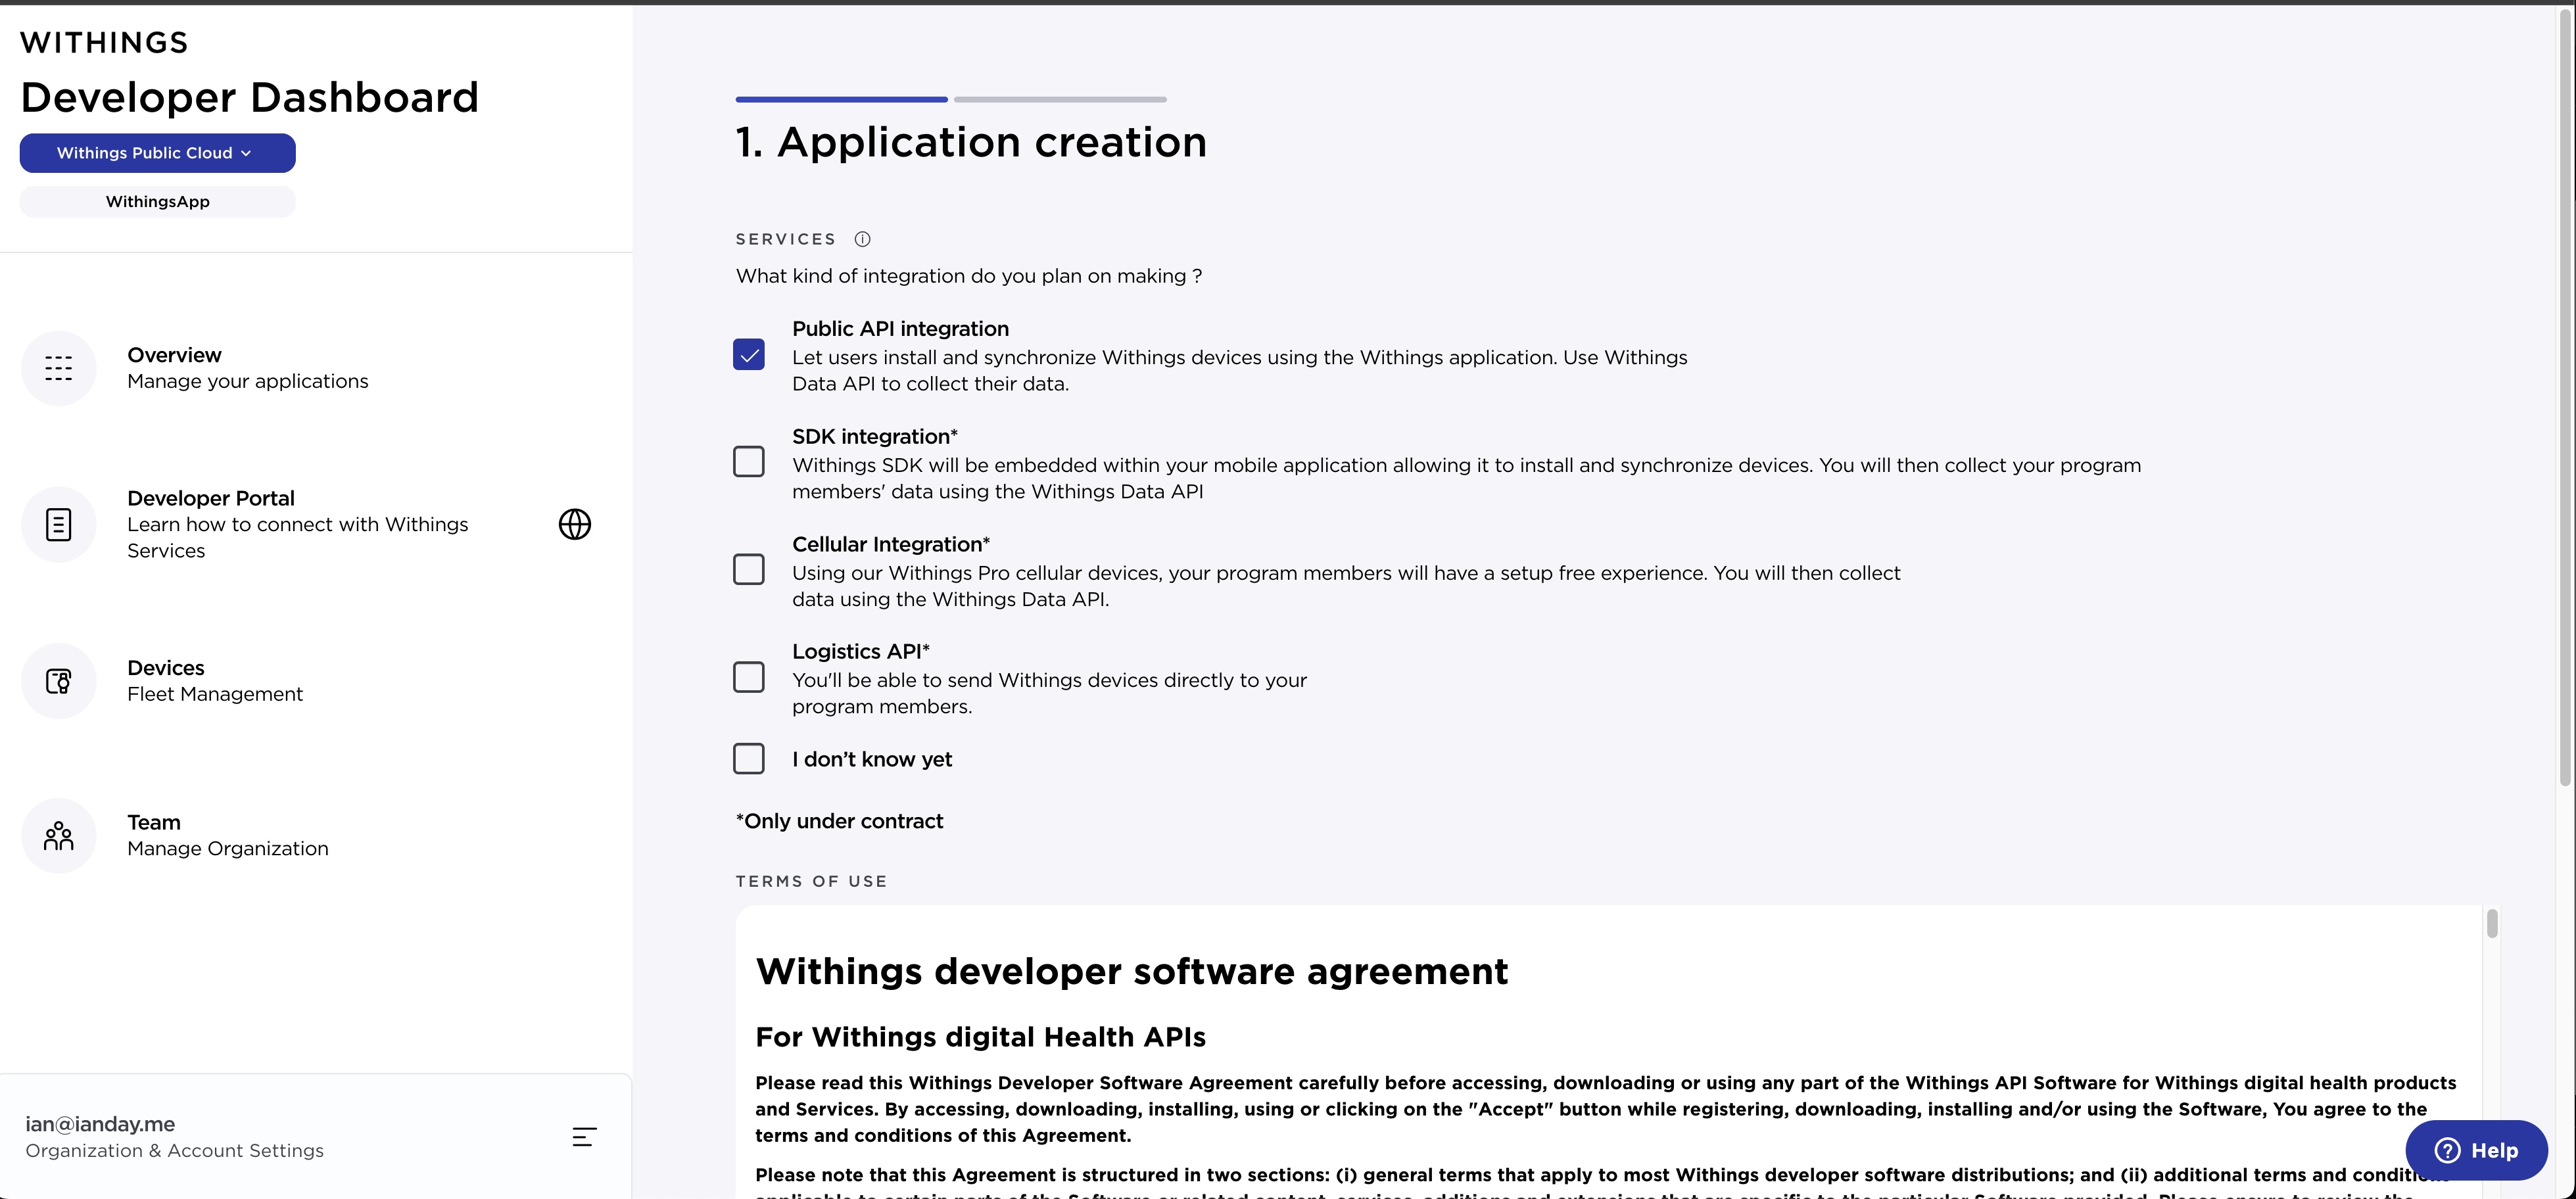The height and width of the screenshot is (1199, 2576).
Task: Open the account settings menu icon
Action: tap(585, 1137)
